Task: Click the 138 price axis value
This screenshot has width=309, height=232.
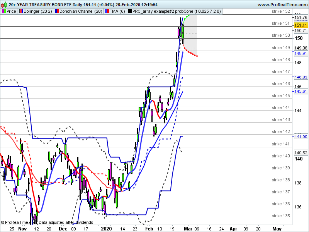Action: pyautogui.click(x=298, y=183)
